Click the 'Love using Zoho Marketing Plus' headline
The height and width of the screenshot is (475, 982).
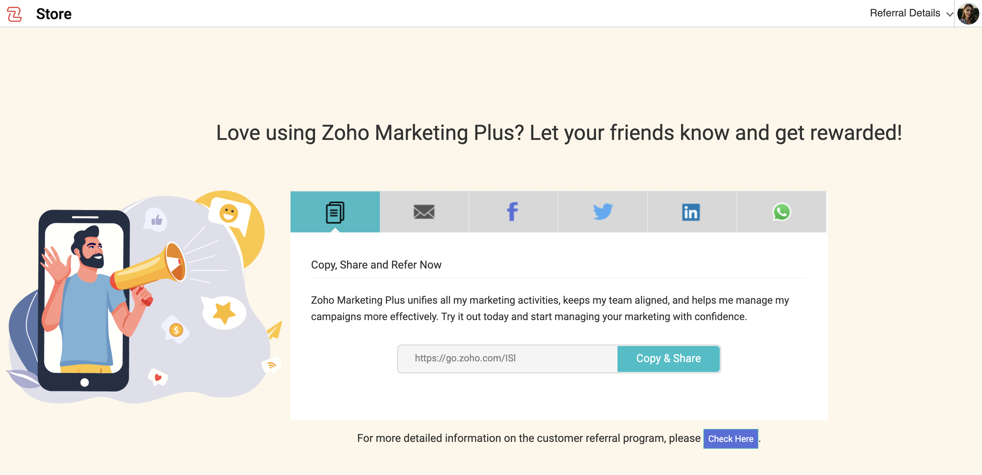[559, 133]
